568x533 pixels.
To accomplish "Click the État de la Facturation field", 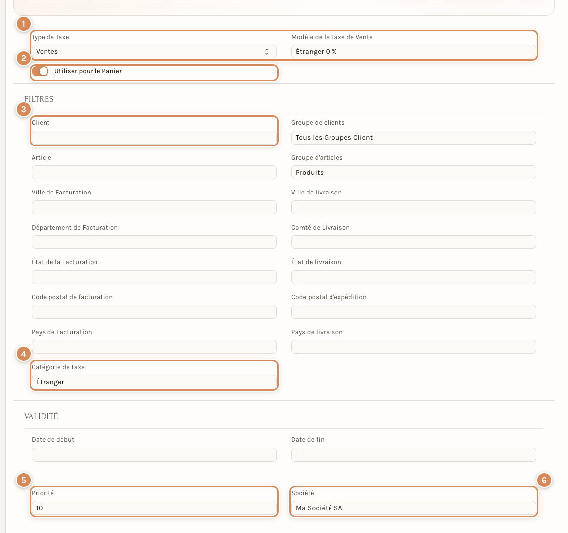I will 154,277.
